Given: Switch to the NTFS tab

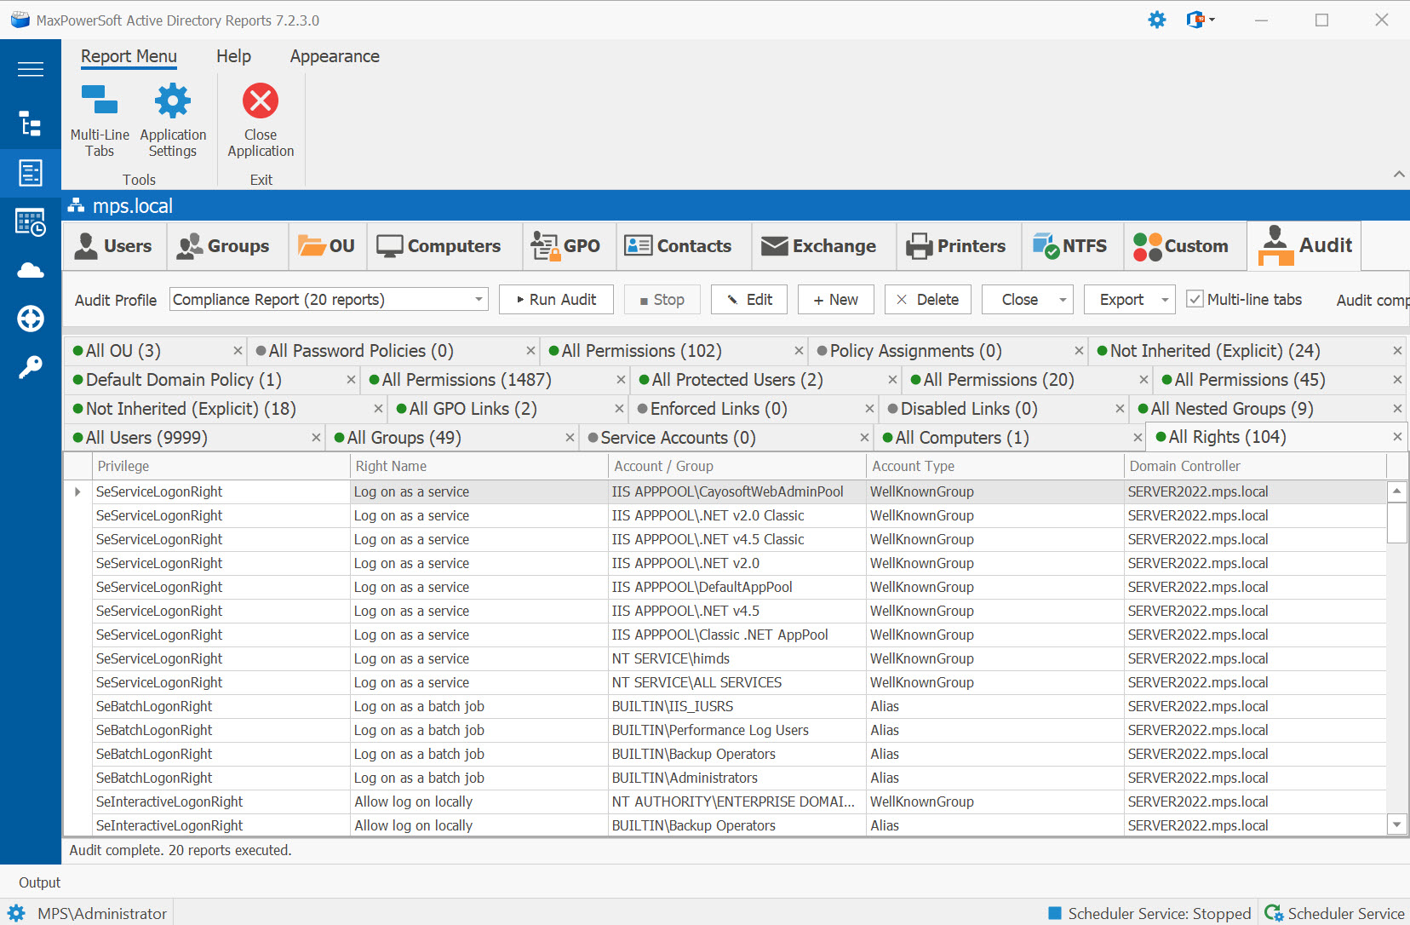Looking at the screenshot, I should tap(1072, 246).
